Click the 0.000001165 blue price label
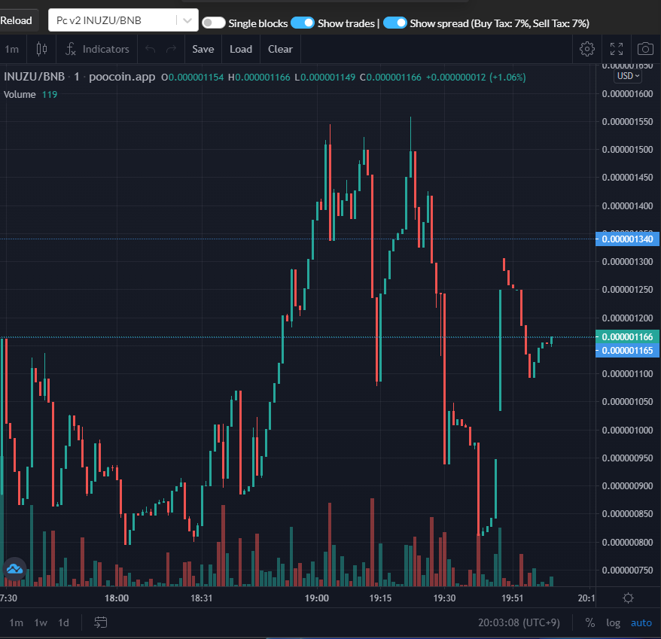This screenshot has width=661, height=639. (x=627, y=351)
